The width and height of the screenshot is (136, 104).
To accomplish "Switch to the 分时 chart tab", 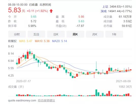I will coord(17,34).
